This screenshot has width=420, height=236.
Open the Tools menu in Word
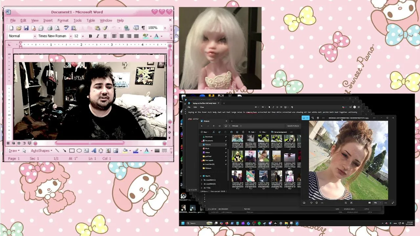pos(77,20)
